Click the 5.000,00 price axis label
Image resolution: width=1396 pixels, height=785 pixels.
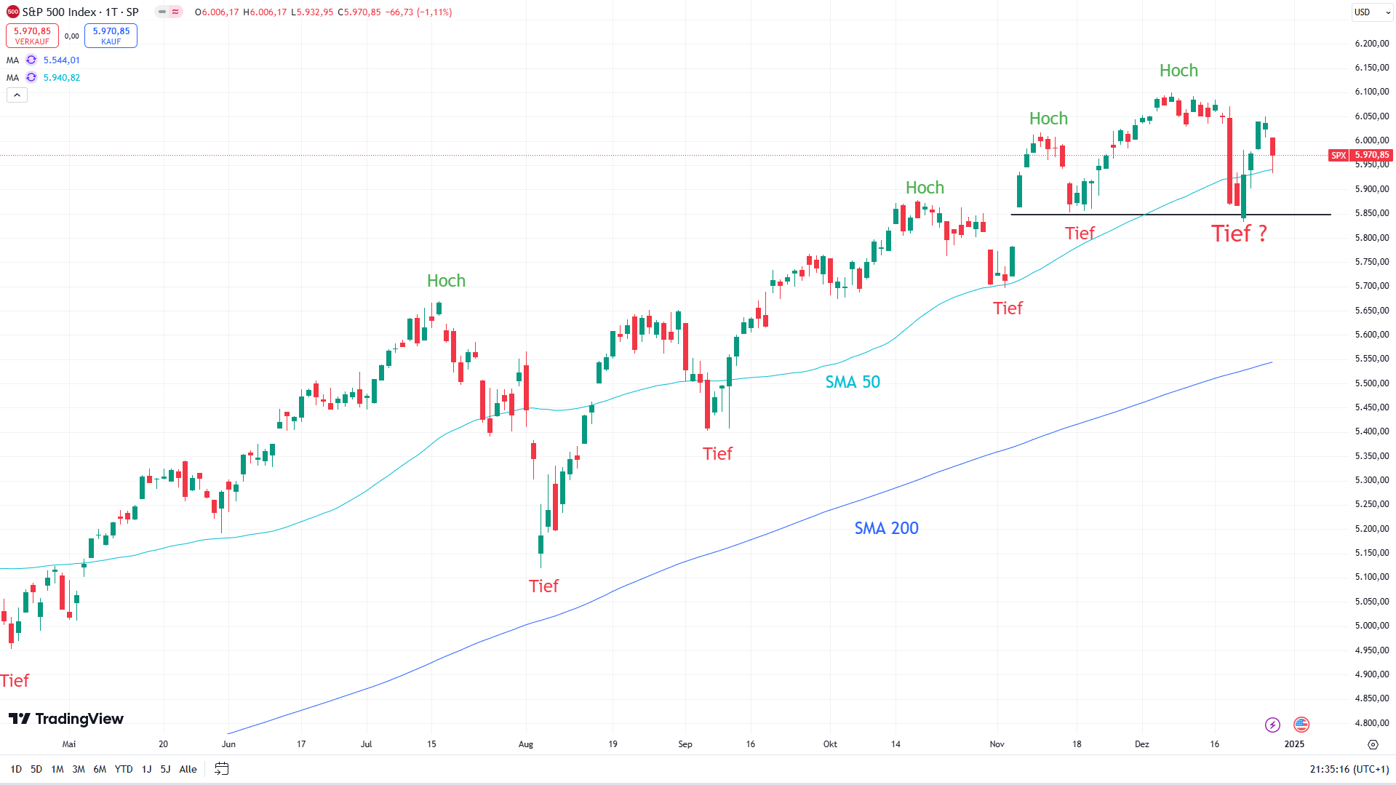pyautogui.click(x=1371, y=626)
